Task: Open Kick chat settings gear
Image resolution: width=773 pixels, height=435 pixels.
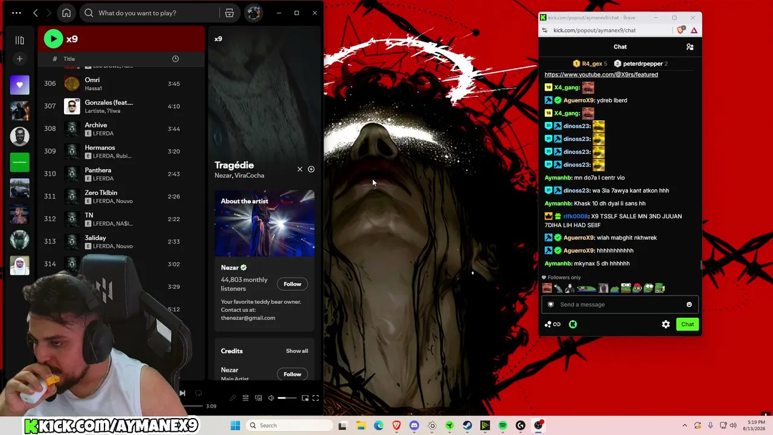Action: coord(666,324)
